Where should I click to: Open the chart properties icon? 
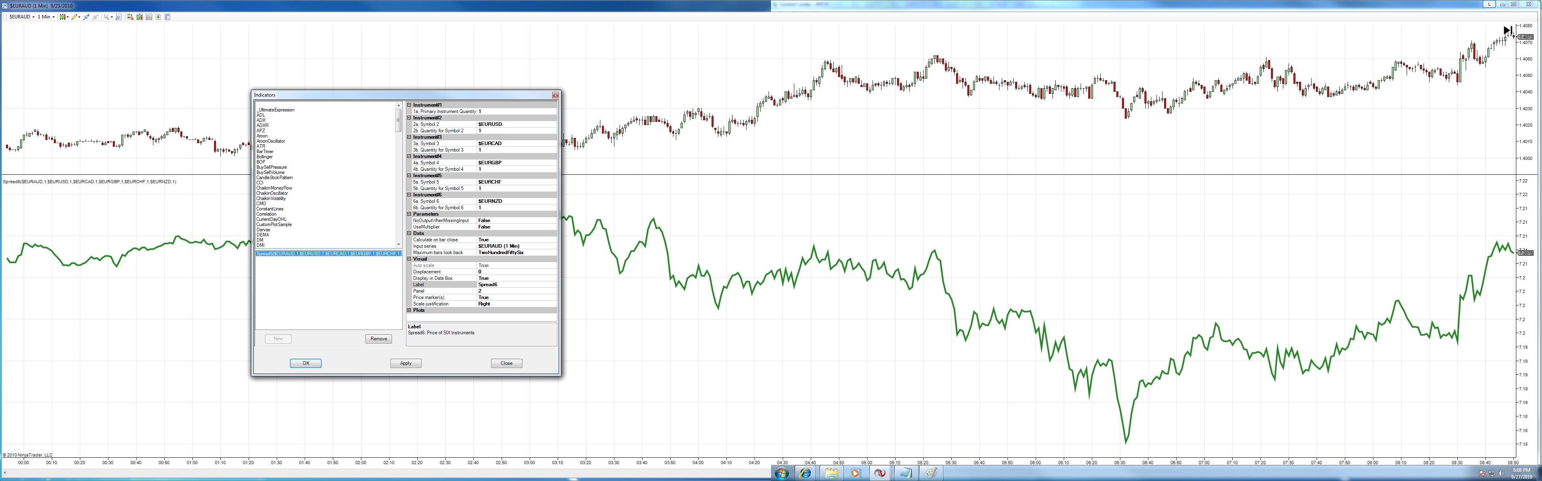(167, 17)
